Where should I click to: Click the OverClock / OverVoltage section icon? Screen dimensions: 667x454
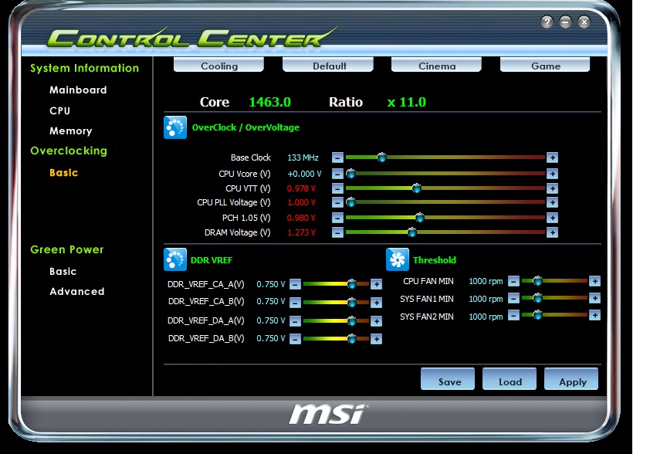tap(174, 127)
